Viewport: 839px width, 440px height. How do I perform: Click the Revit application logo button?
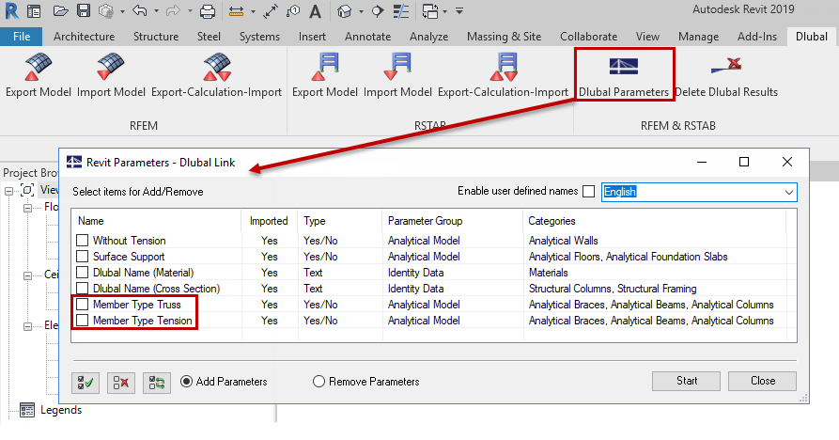tap(11, 10)
